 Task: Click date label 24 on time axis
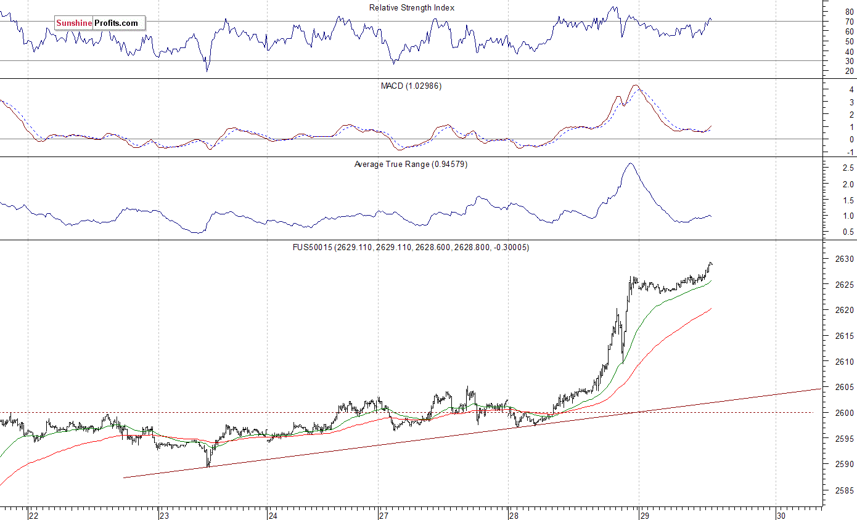(x=273, y=514)
